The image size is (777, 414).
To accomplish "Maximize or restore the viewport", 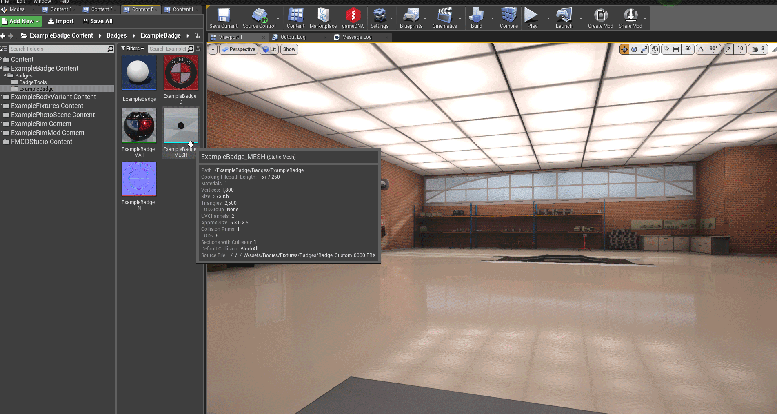I will pyautogui.click(x=773, y=49).
